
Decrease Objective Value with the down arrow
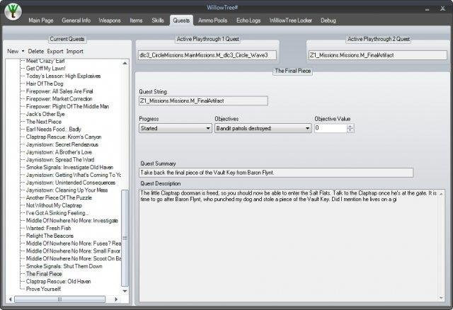[x=350, y=130]
